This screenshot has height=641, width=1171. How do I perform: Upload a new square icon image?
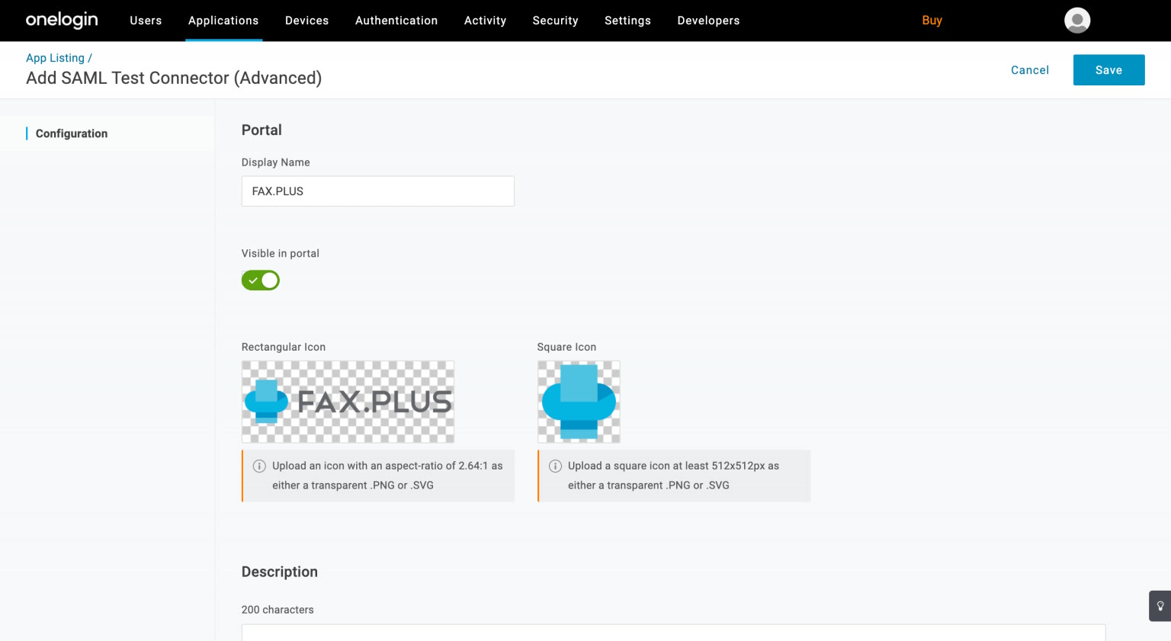click(579, 402)
